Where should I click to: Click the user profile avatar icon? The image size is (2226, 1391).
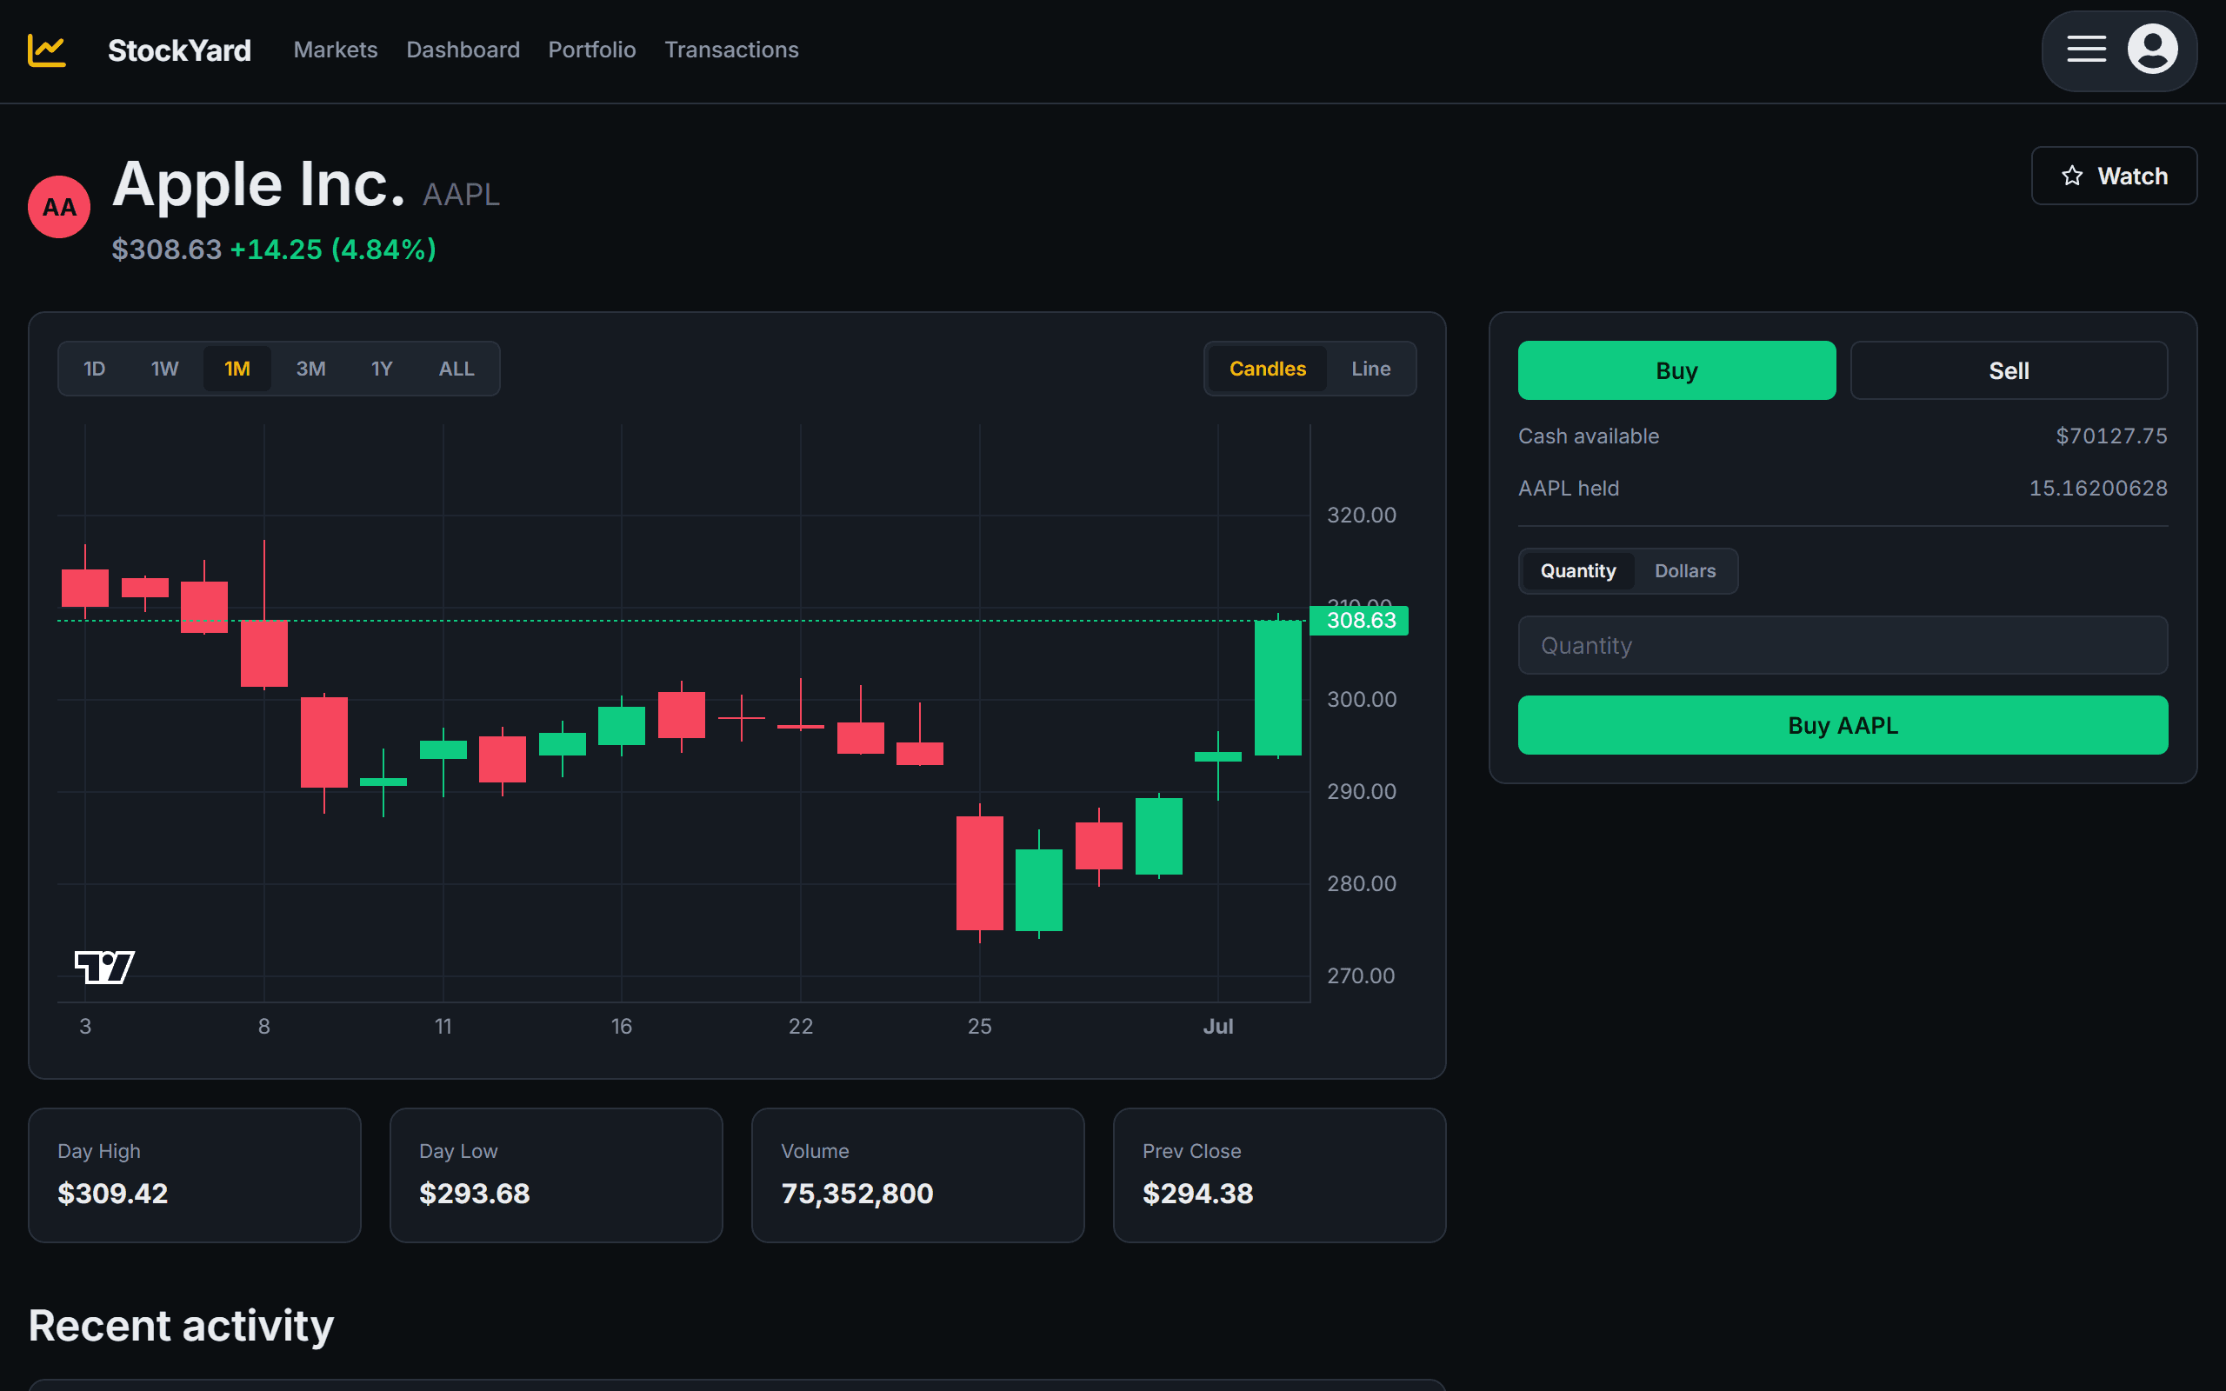click(2152, 50)
